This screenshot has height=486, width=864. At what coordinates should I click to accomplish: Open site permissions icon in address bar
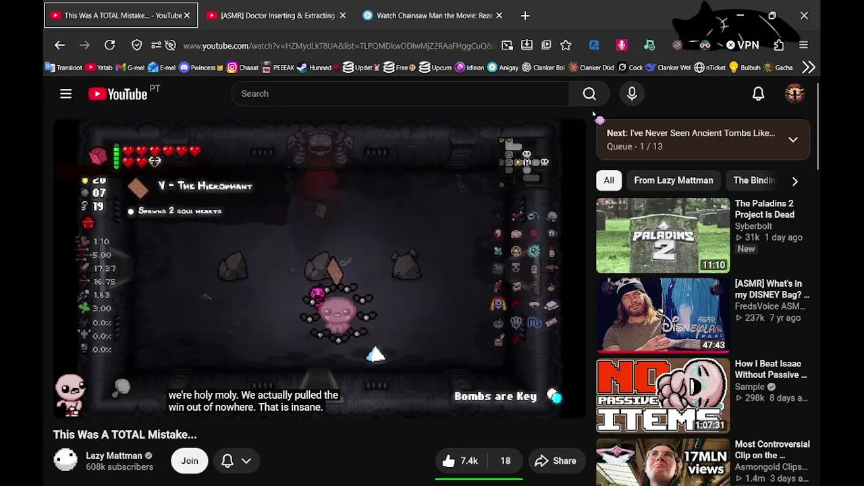click(x=156, y=45)
